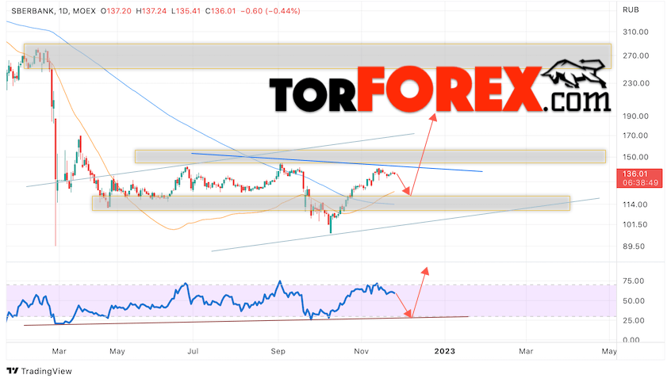Click the RSI 25.00 axis label
The height and width of the screenshot is (382, 671).
pyautogui.click(x=634, y=320)
